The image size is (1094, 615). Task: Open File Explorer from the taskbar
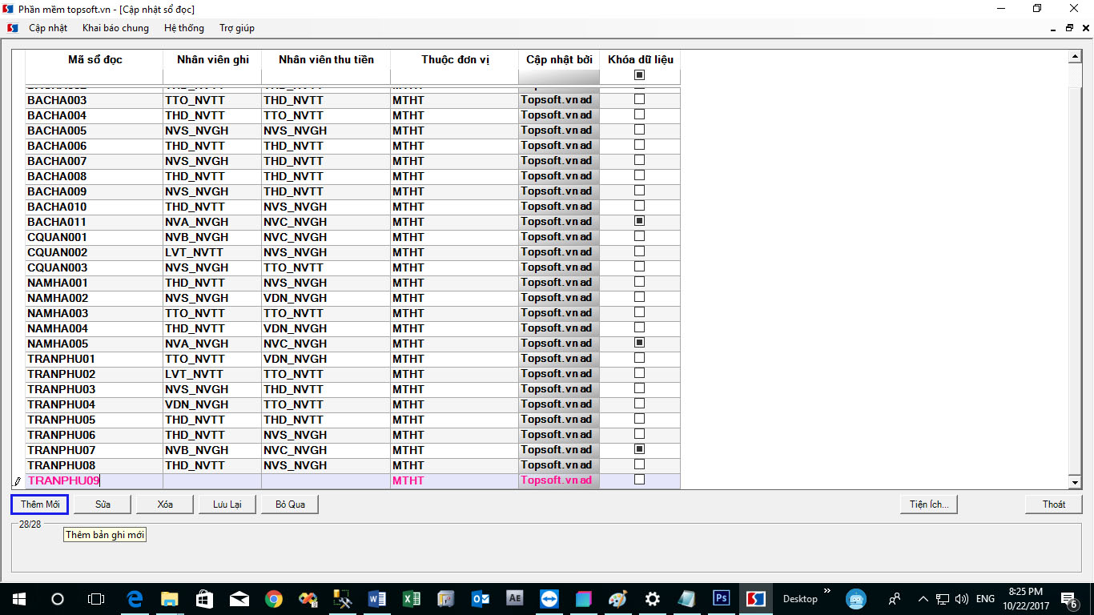(x=169, y=598)
